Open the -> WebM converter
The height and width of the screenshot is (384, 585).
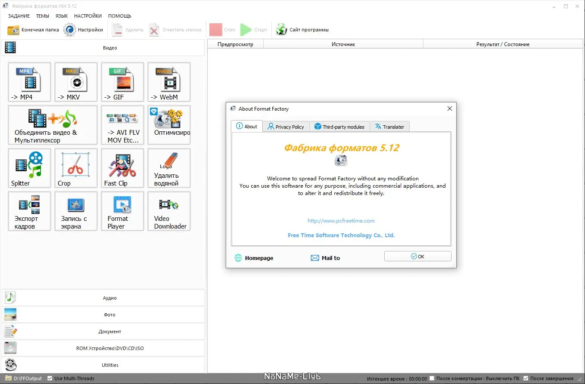pyautogui.click(x=169, y=82)
